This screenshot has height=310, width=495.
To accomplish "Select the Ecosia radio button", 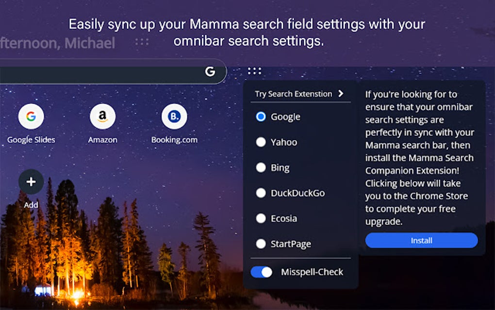I will point(261,218).
